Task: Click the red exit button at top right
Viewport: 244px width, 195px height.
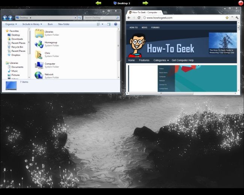Action: (x=241, y=3)
